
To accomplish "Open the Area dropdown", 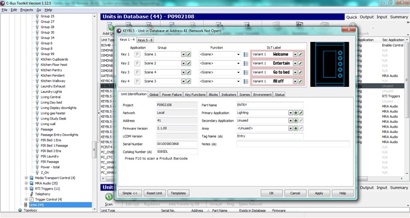I will click(x=291, y=129).
